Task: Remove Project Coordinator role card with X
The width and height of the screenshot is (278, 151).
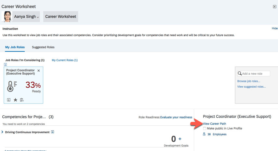Action: click(39, 70)
